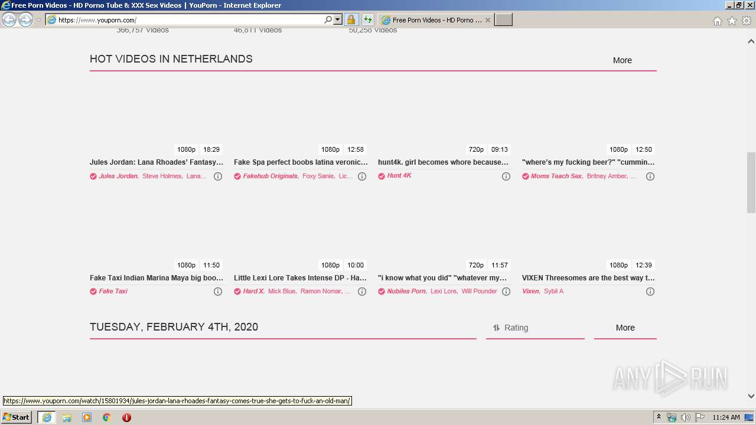
Task: Click the padlock security icon in address bar
Action: tap(351, 20)
